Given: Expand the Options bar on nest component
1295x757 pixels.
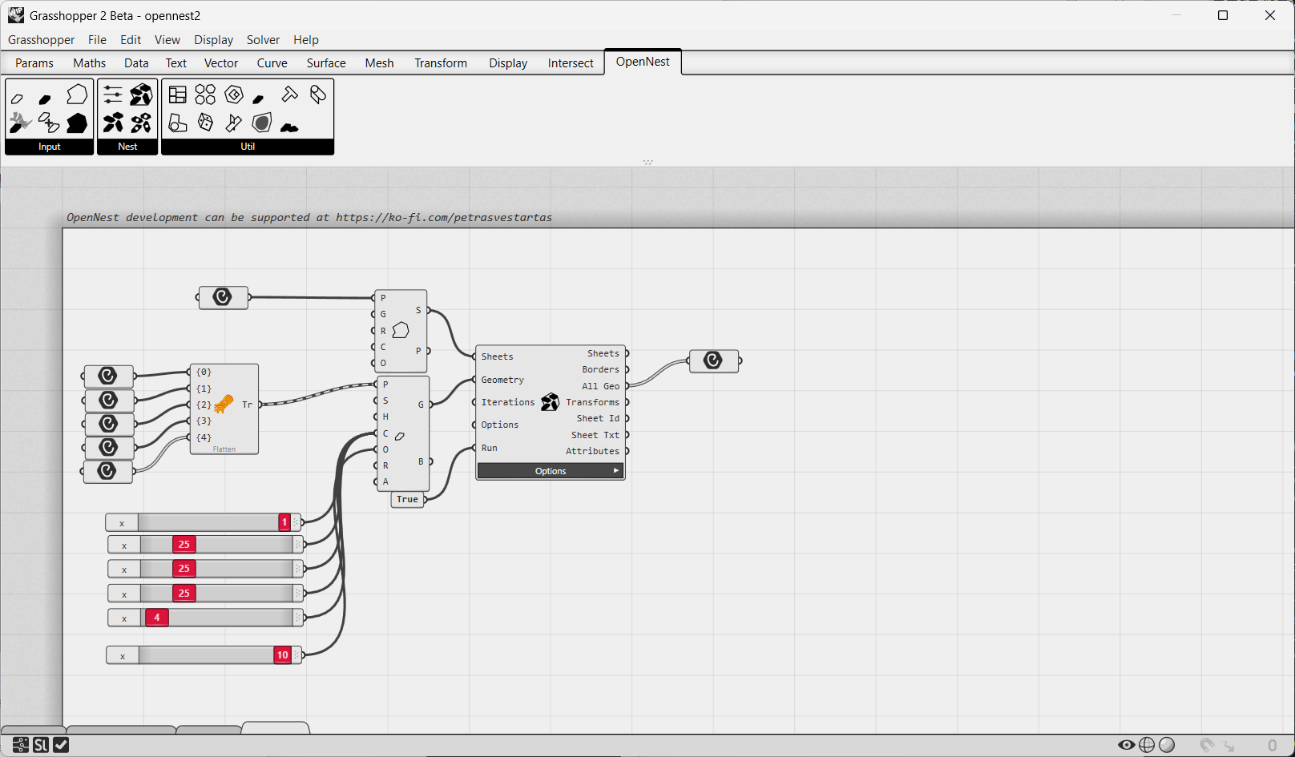Looking at the screenshot, I should pyautogui.click(x=551, y=471).
